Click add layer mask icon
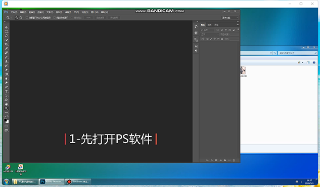320x187 pixels. tap(216, 160)
